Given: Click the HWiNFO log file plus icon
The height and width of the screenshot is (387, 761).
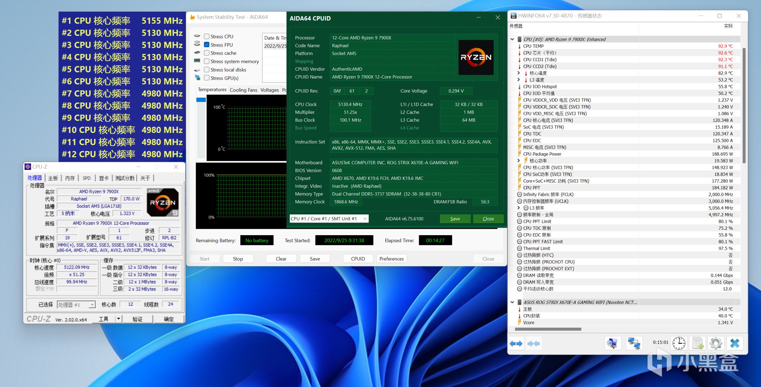Looking at the screenshot, I should pyautogui.click(x=698, y=343).
